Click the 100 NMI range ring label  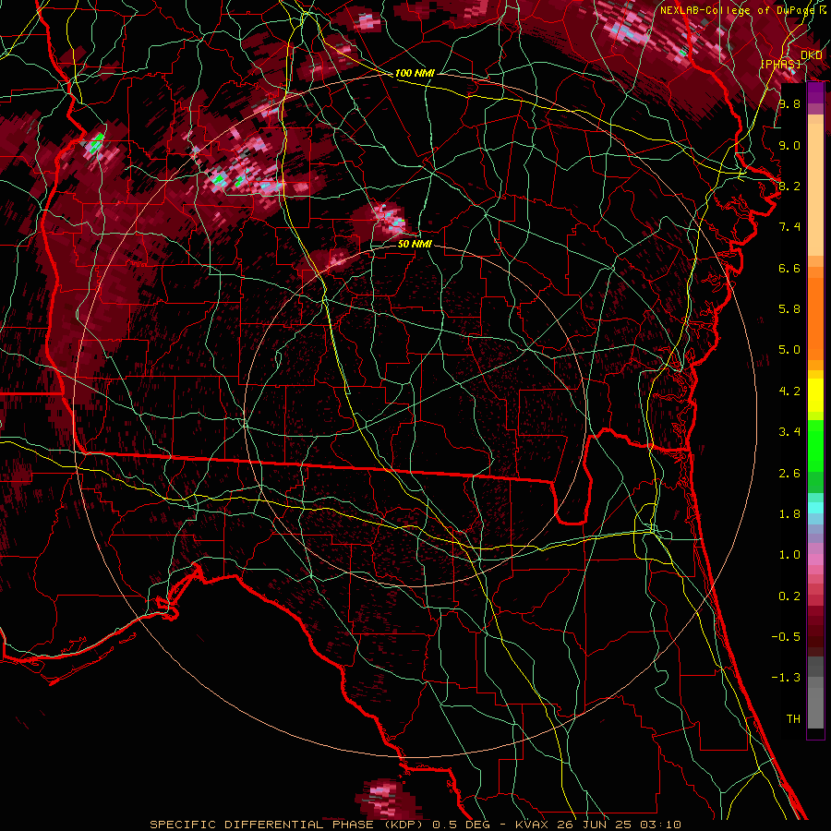pyautogui.click(x=415, y=73)
